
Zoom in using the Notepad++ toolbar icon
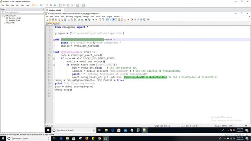(x=93, y=20)
